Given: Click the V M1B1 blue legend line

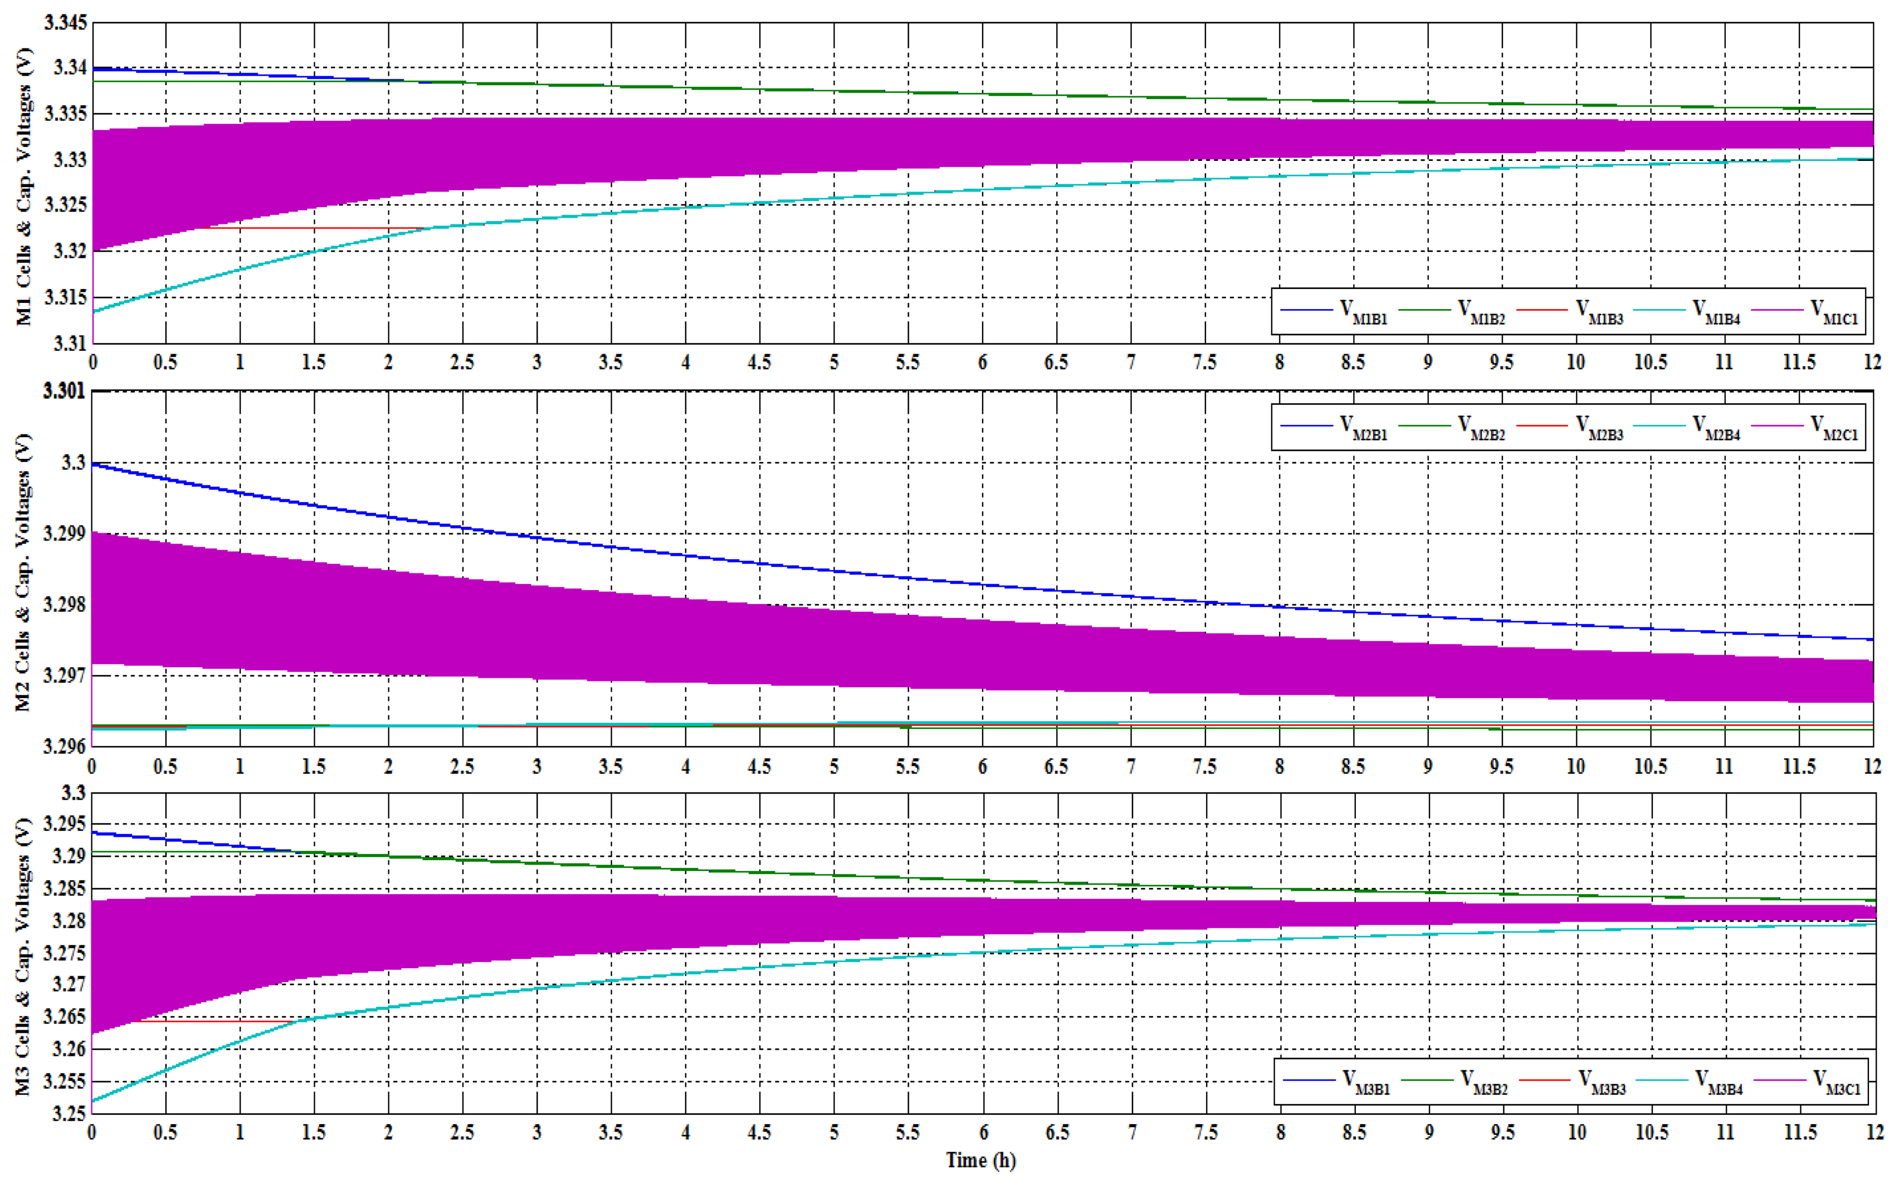Looking at the screenshot, I should tap(1306, 311).
